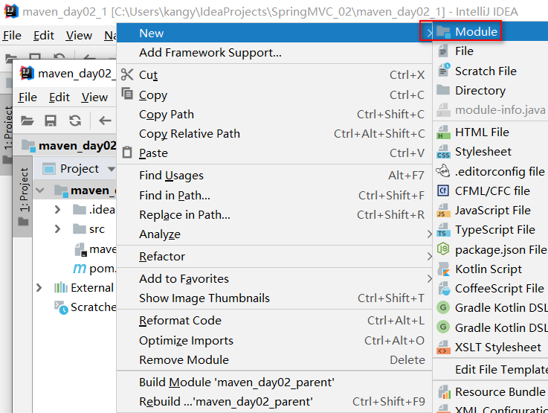Screen dimensions: 548x413
Task: Choose Add Framework Support...
Action: [x=274, y=52]
